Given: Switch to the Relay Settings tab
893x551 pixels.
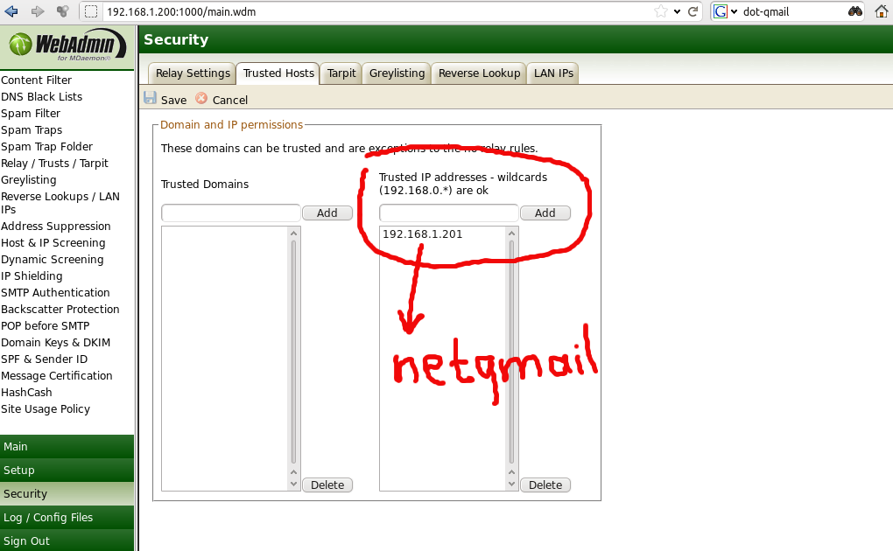Looking at the screenshot, I should tap(193, 73).
